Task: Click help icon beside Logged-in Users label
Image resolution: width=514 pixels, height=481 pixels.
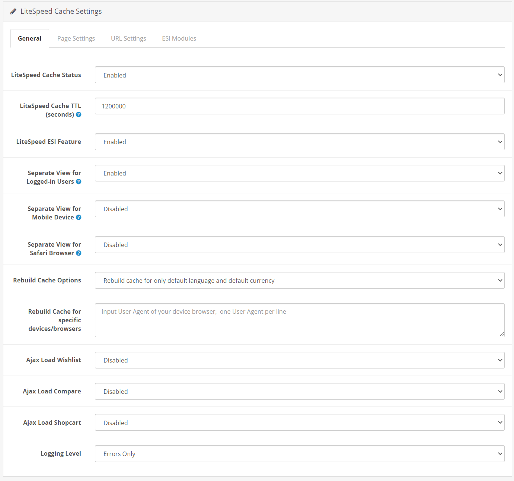Action: pyautogui.click(x=79, y=182)
